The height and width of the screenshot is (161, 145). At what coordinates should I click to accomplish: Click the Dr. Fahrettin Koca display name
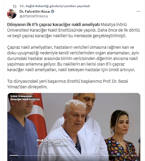[x=34, y=12]
